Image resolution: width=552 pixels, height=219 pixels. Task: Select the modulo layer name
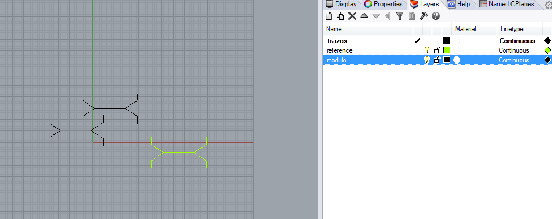(x=336, y=60)
